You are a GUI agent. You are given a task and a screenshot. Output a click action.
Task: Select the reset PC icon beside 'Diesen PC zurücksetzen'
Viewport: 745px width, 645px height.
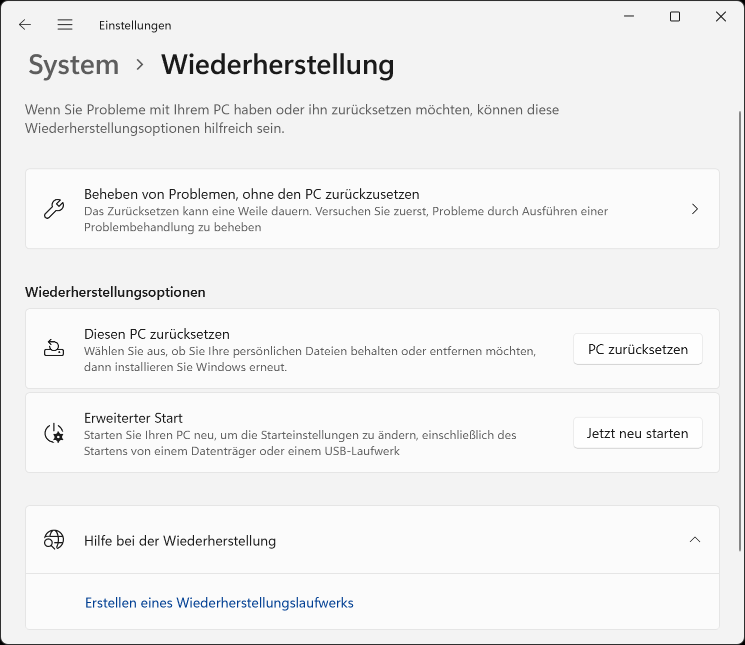54,349
